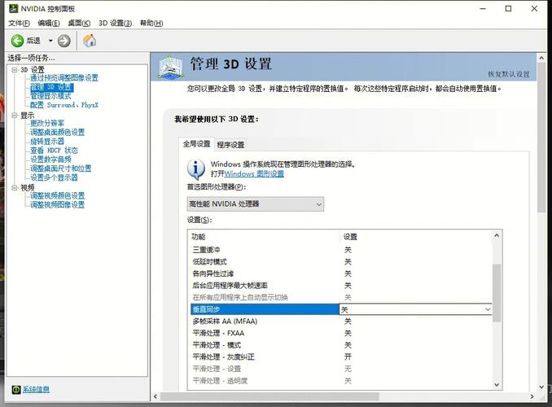Click the system information icon

pos(15,389)
